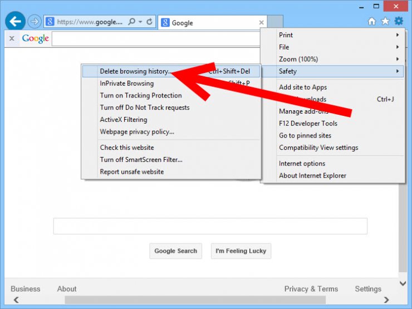412x309 pixels.
Task: Click the Google Search button
Action: tap(175, 251)
